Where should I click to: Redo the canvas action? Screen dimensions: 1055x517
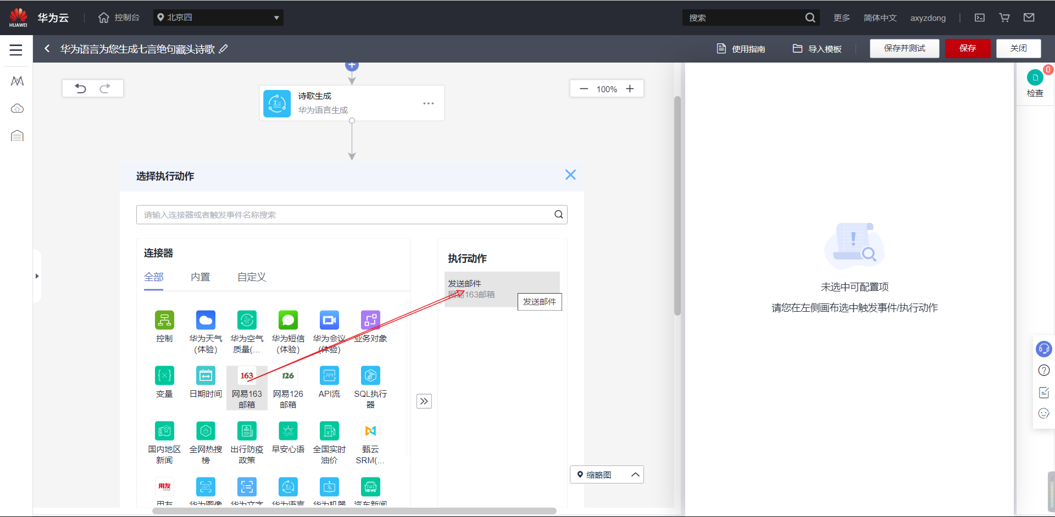tap(105, 88)
